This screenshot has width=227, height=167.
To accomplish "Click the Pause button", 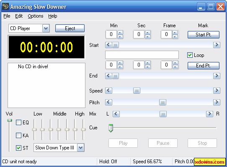I will [163, 143].
